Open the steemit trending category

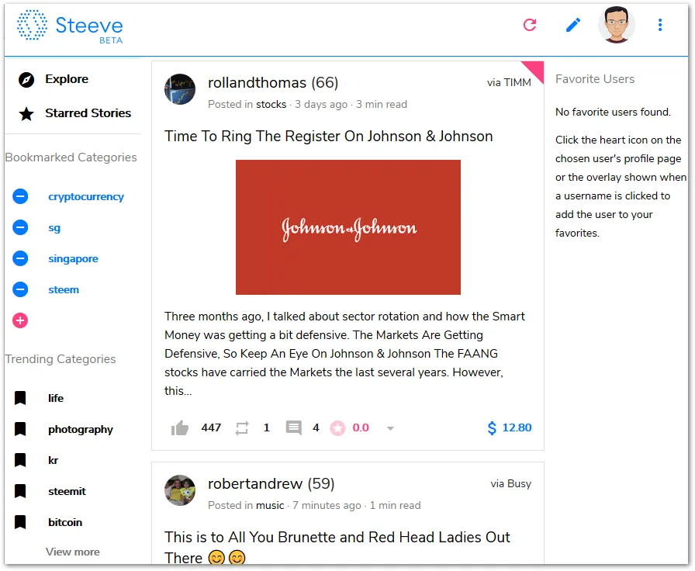[67, 491]
